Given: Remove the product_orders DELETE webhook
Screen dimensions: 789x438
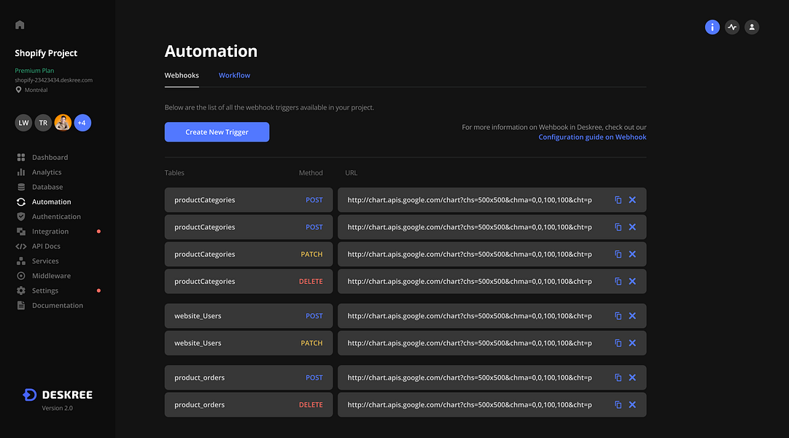Looking at the screenshot, I should (x=632, y=404).
